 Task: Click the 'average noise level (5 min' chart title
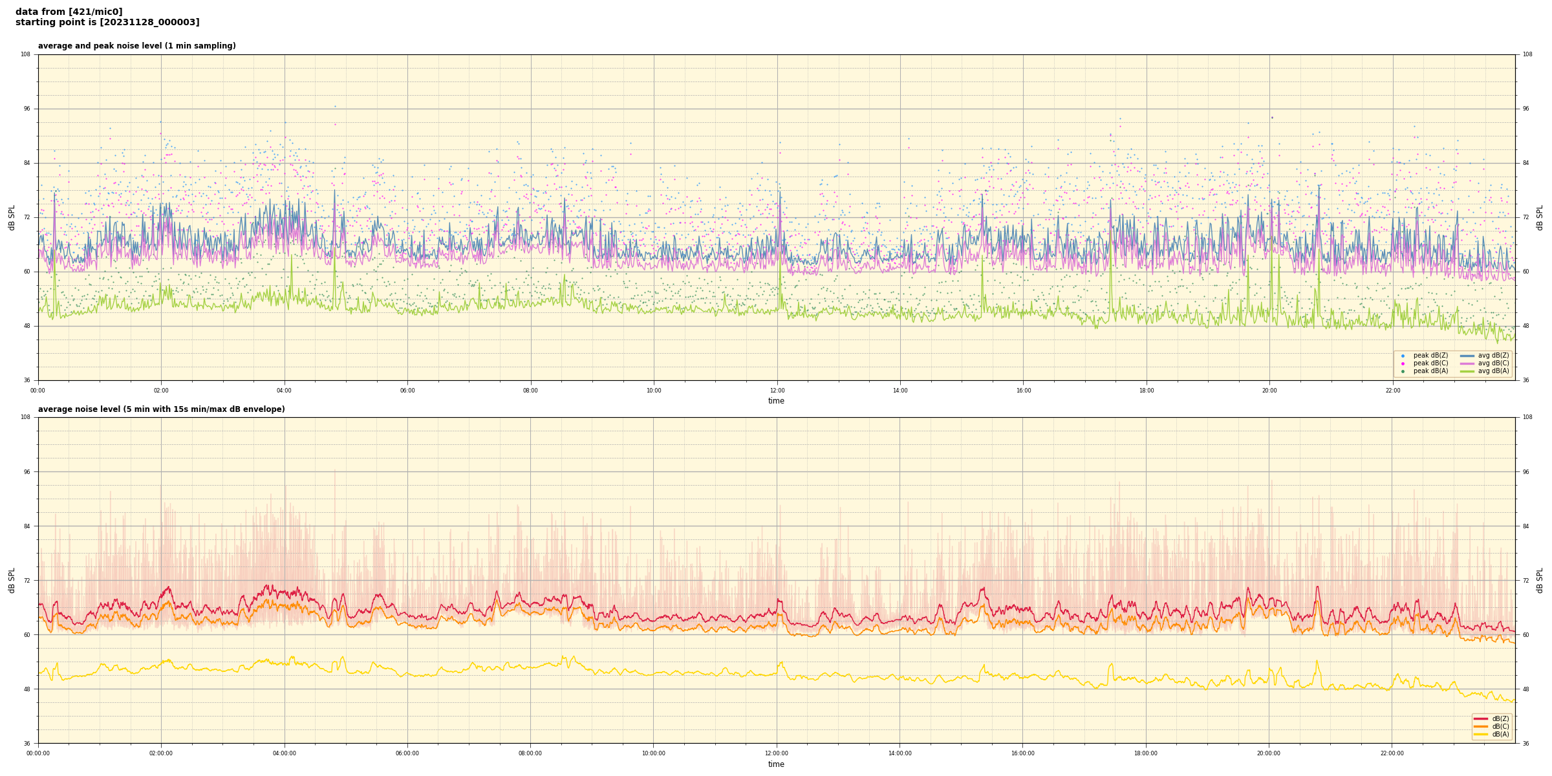point(161,409)
